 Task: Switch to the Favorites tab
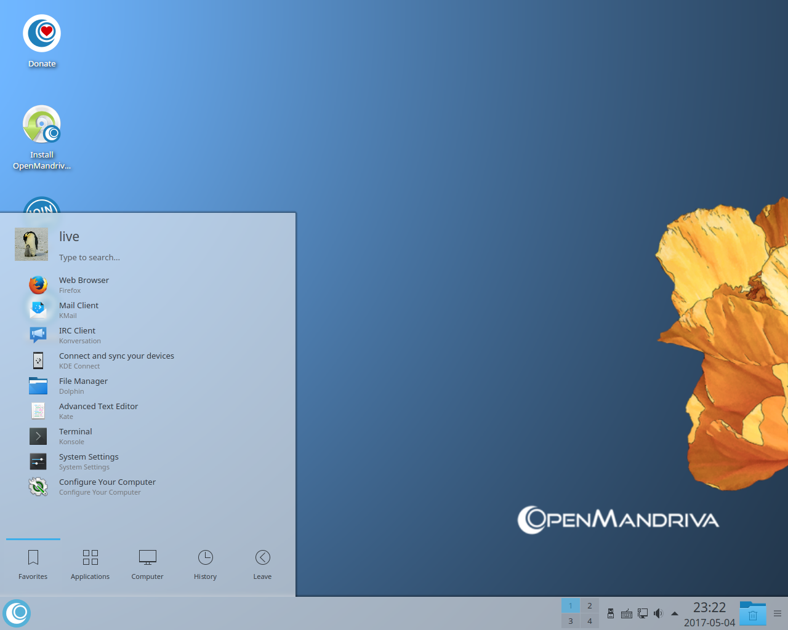(33, 565)
